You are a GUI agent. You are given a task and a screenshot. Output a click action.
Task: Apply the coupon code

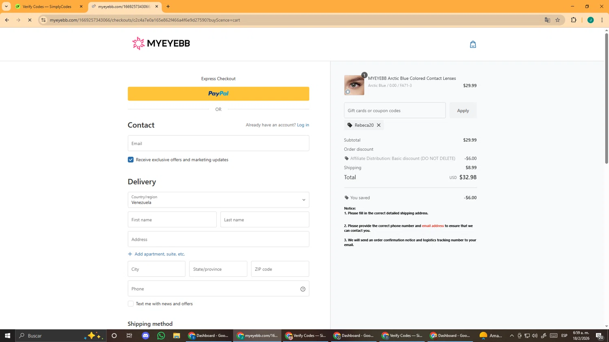(463, 110)
